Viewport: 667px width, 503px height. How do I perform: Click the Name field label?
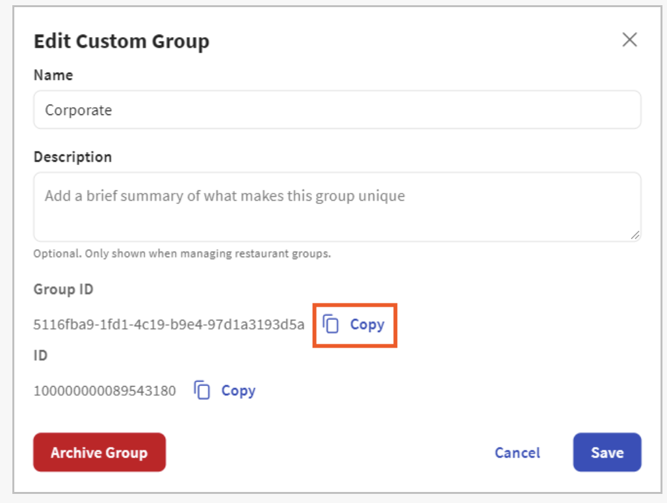[53, 75]
